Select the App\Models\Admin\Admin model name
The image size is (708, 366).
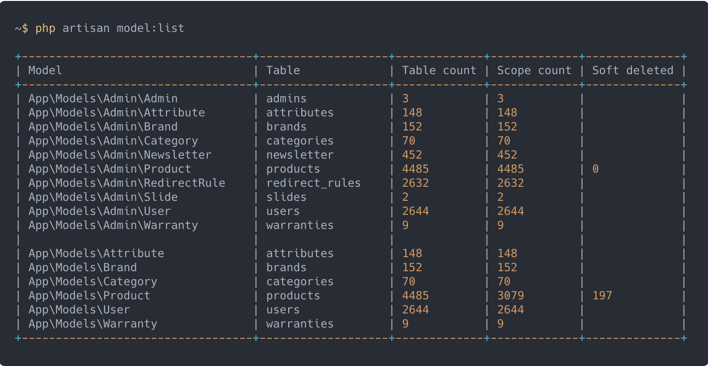pyautogui.click(x=103, y=99)
